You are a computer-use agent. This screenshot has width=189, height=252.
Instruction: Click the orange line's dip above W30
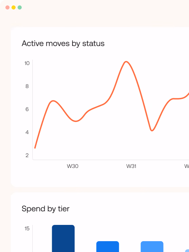pyautogui.click(x=76, y=121)
